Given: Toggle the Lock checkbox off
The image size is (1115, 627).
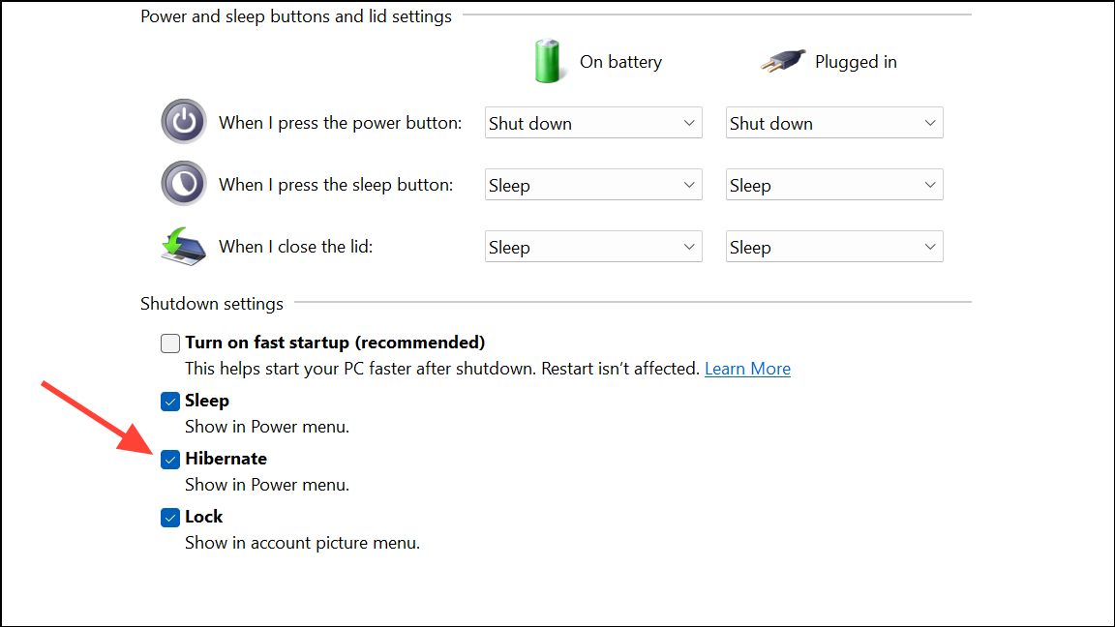Looking at the screenshot, I should pos(169,517).
